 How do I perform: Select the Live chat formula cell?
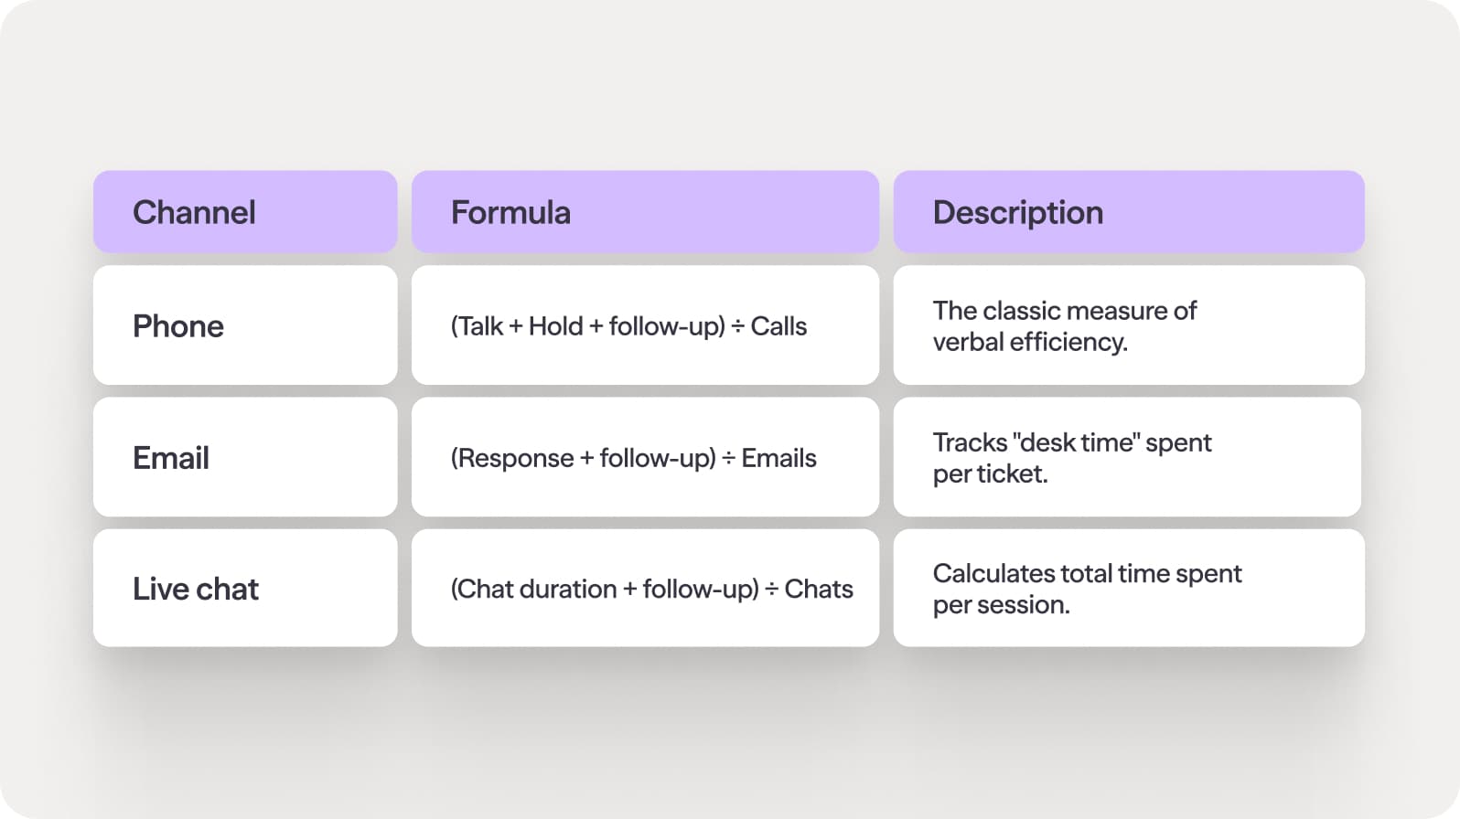pos(644,589)
